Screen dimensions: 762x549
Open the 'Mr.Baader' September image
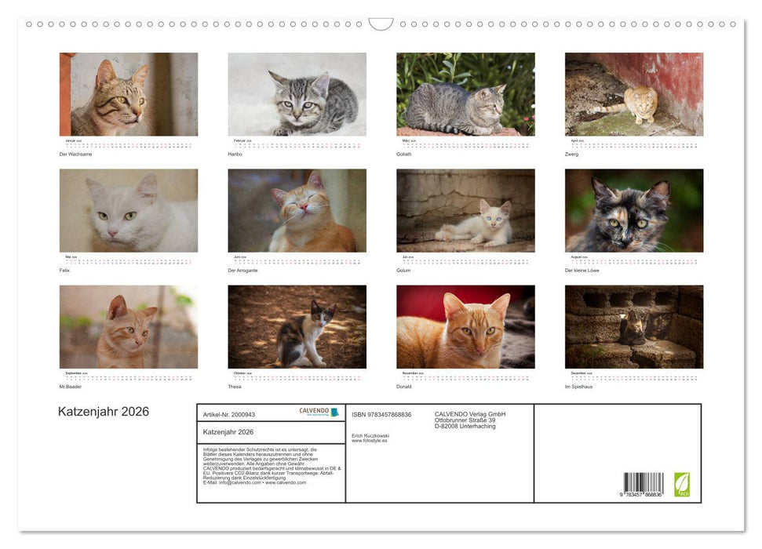point(127,326)
